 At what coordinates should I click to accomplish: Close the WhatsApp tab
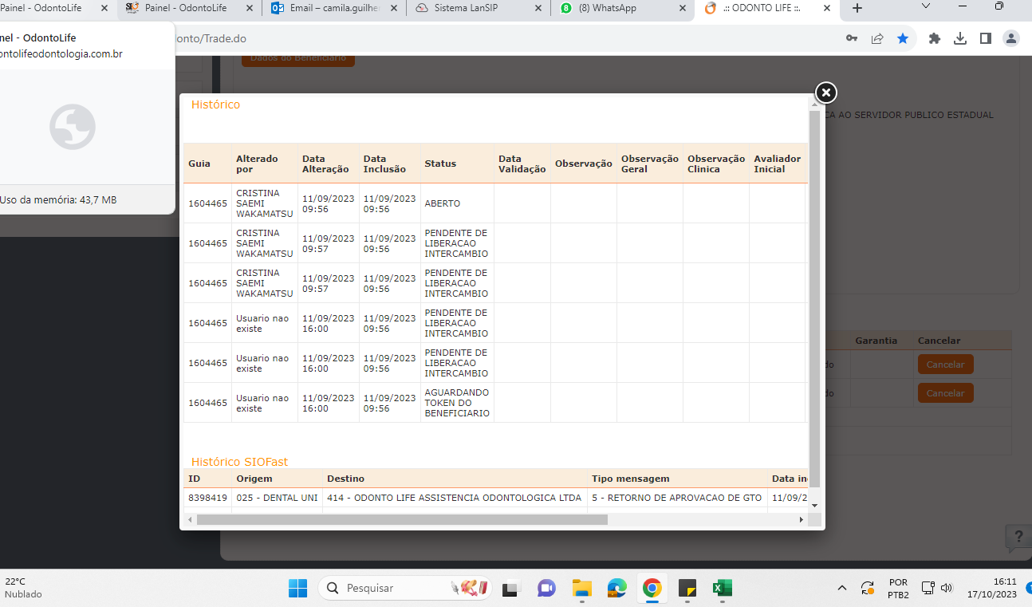tap(682, 8)
